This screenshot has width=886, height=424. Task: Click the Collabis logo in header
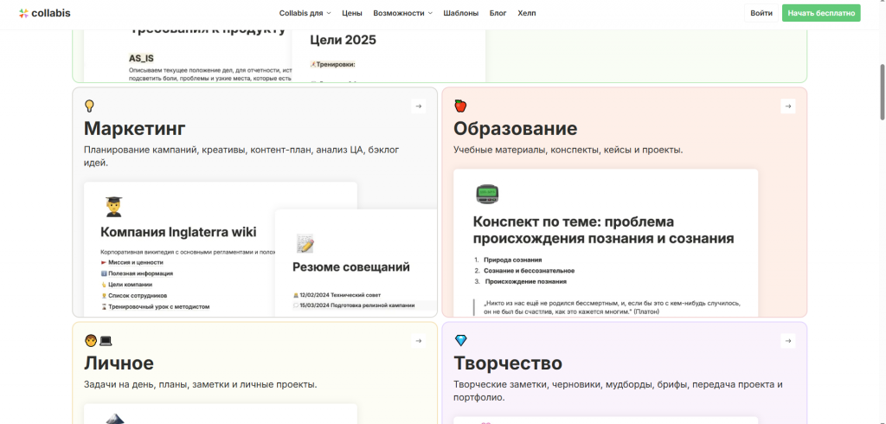(47, 13)
